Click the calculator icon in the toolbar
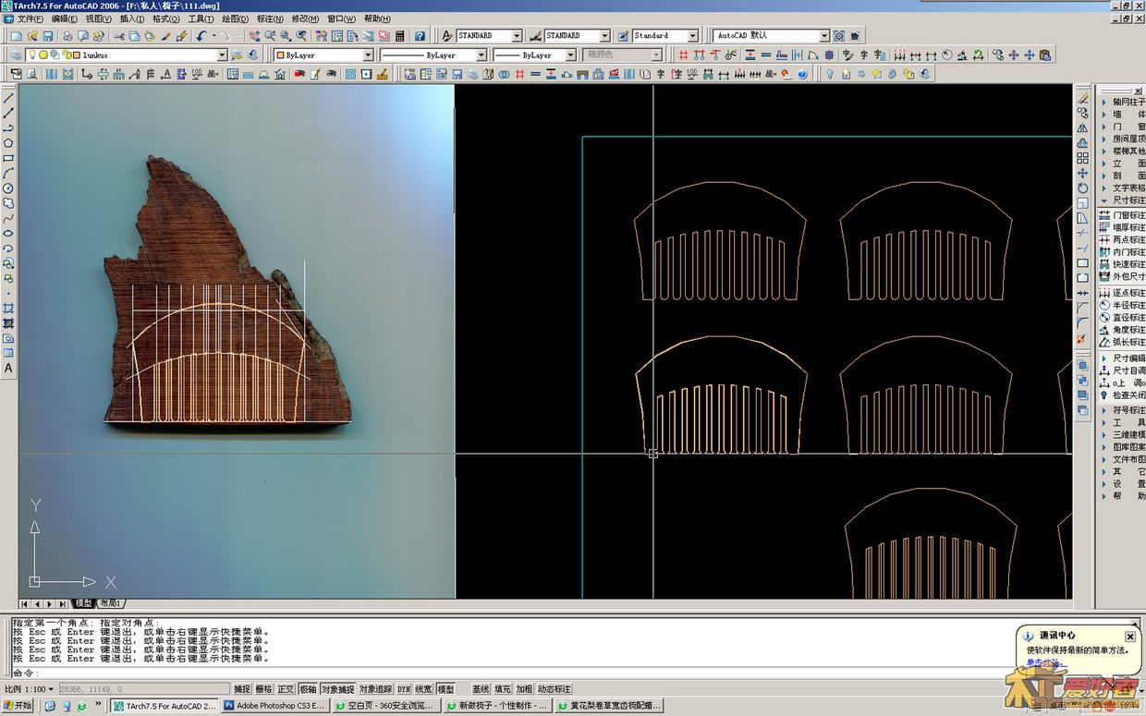This screenshot has height=716, width=1146. click(x=400, y=36)
